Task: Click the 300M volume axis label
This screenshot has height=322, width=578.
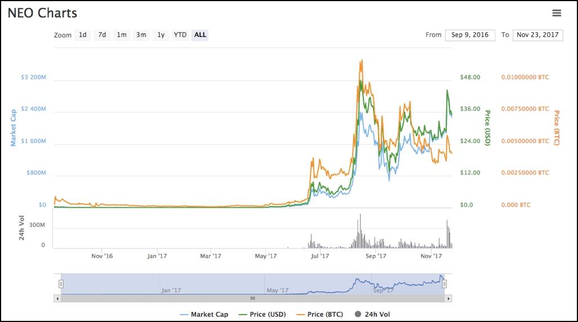Action: [x=37, y=225]
